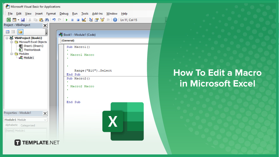Open the Tools menu
This screenshot has height=157, width=279.
pos(85,14)
